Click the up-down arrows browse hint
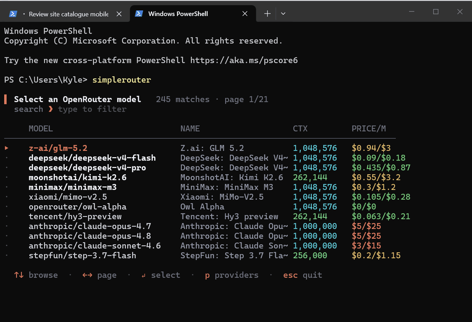 point(36,275)
